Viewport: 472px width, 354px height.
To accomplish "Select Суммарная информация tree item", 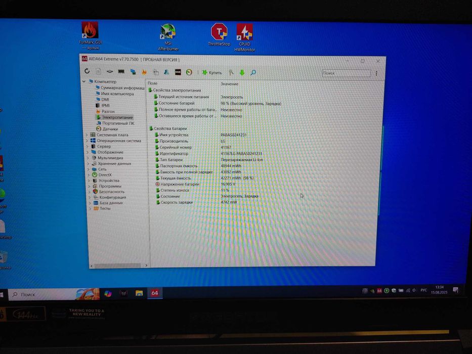I will [x=120, y=87].
